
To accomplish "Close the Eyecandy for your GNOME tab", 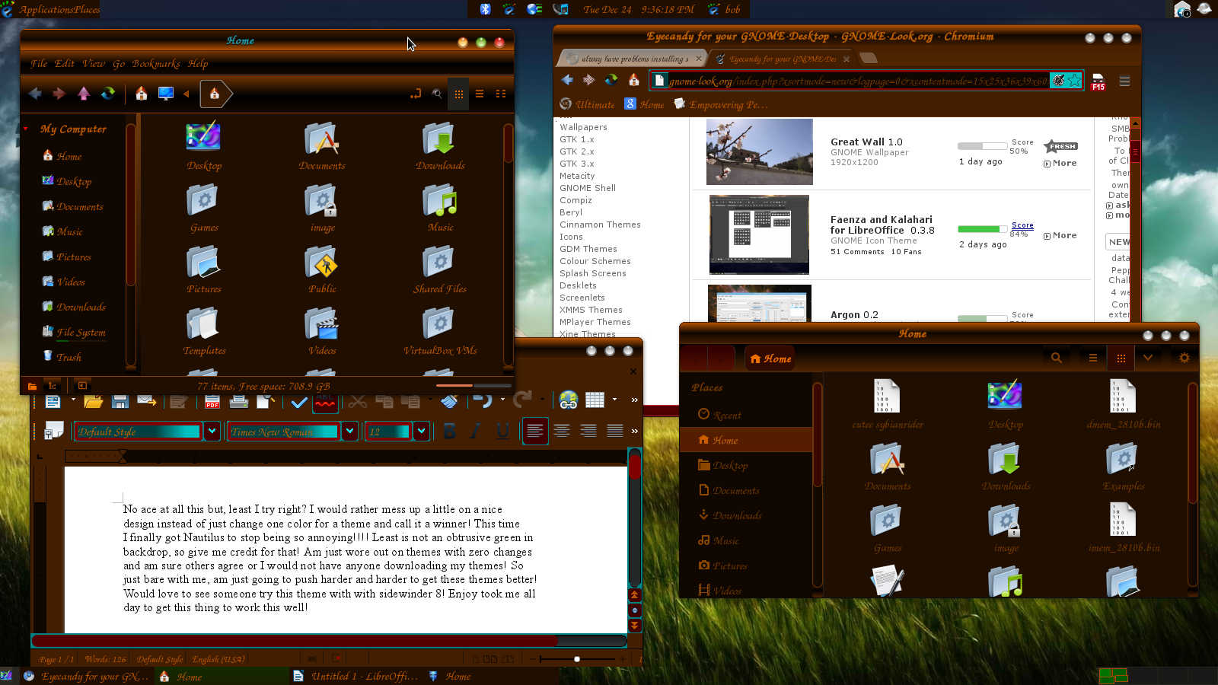I will [x=846, y=59].
